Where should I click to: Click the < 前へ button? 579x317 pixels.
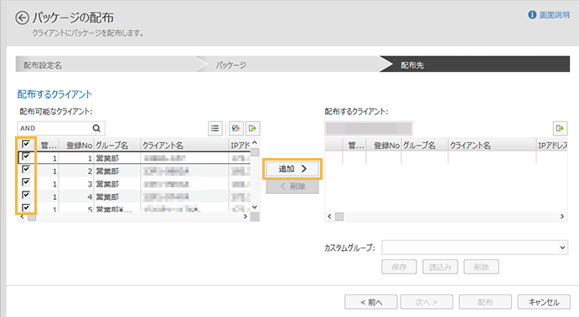[x=371, y=302]
